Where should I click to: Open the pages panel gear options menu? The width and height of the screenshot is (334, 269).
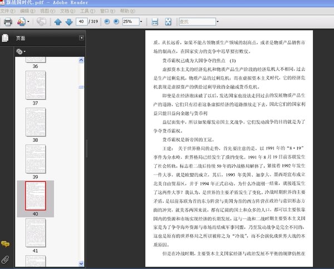click(21, 52)
